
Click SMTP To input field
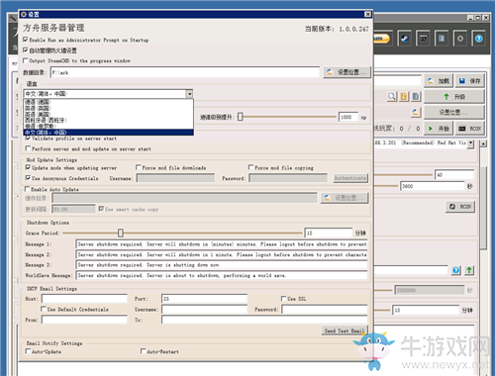click(x=264, y=320)
